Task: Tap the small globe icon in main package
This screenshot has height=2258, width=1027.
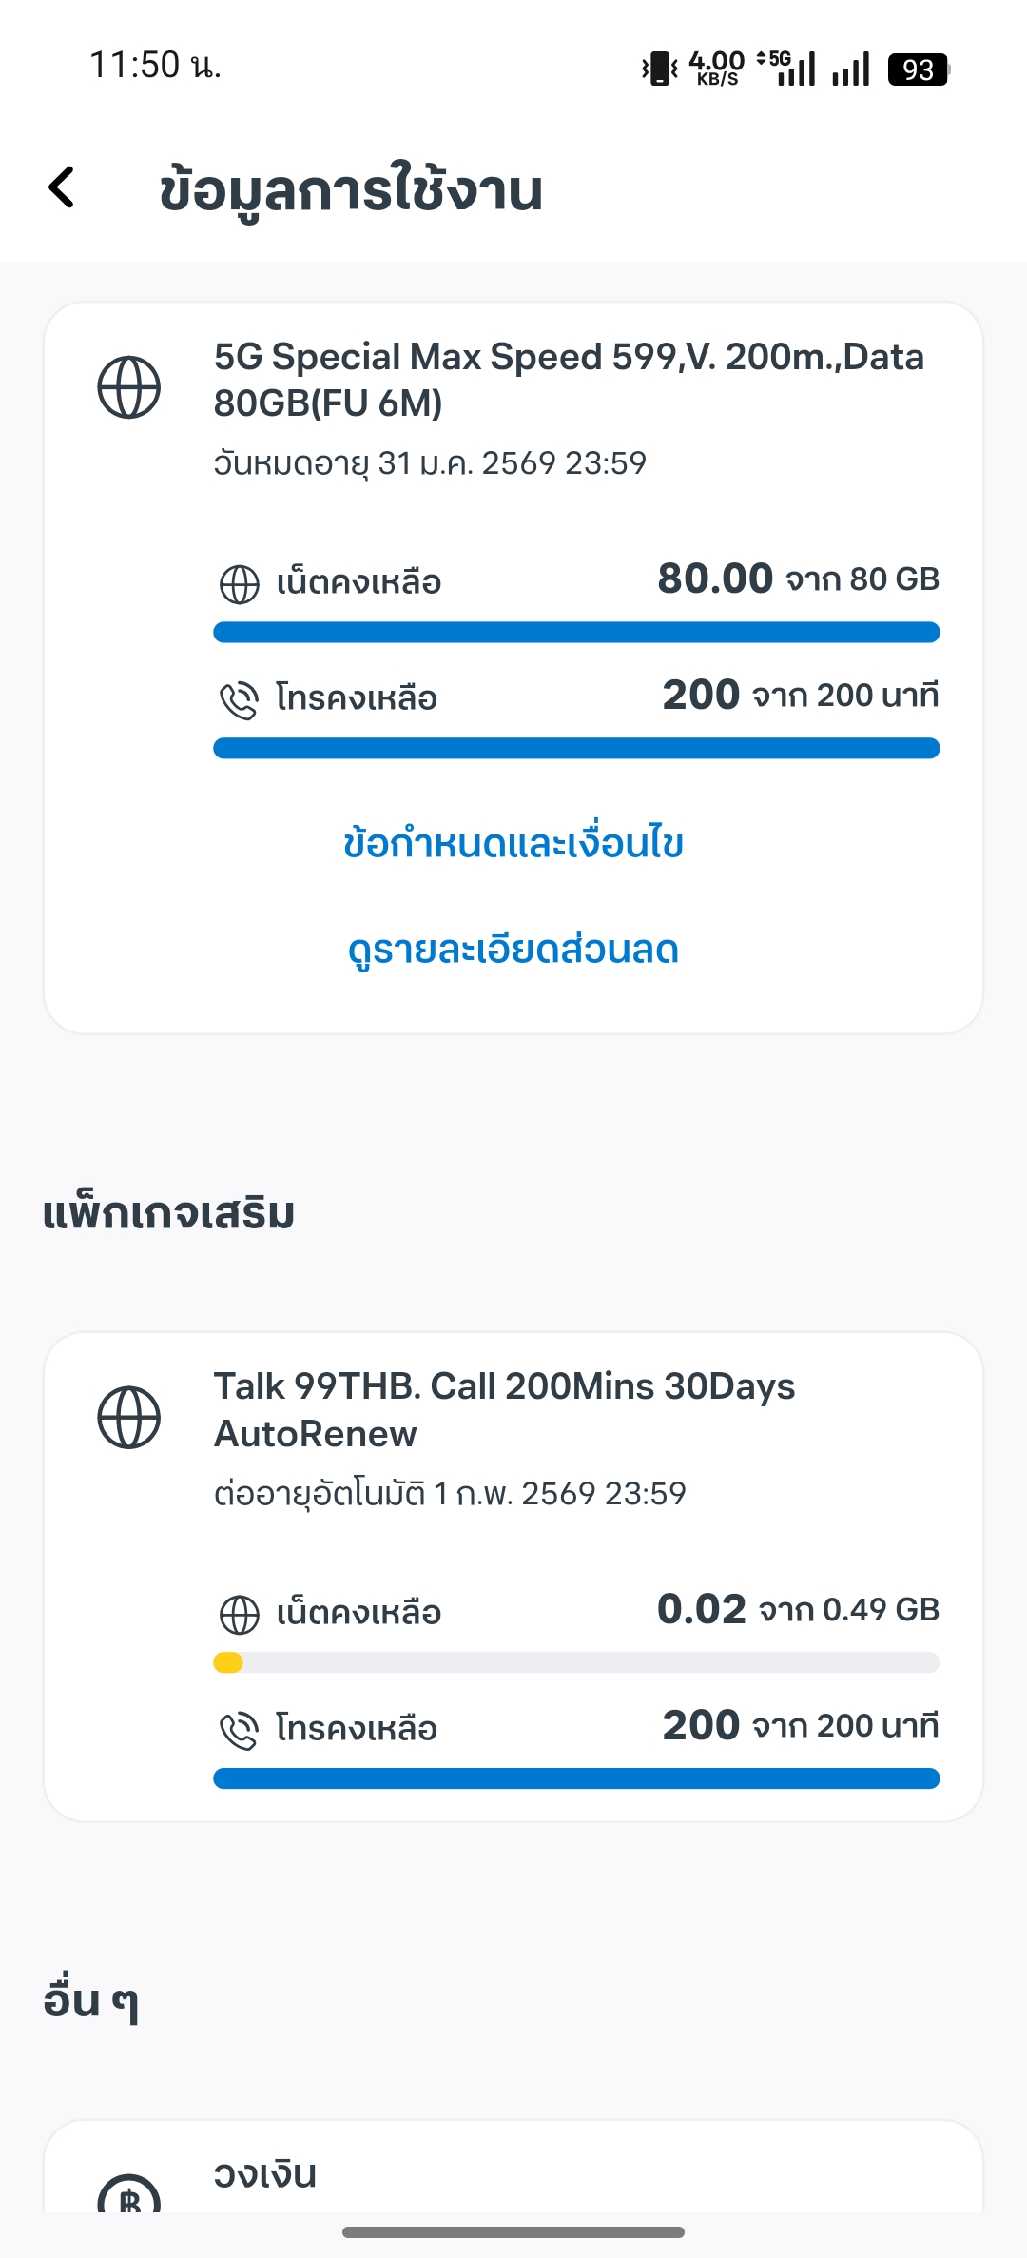Action: tap(239, 584)
